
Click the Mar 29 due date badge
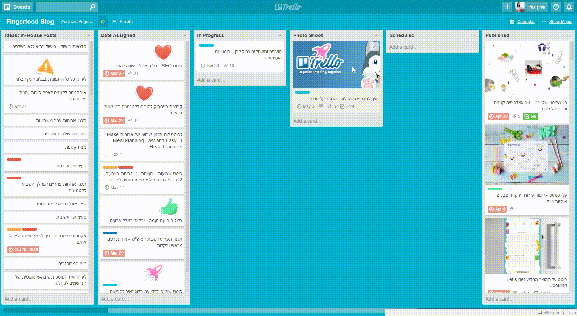click(114, 253)
